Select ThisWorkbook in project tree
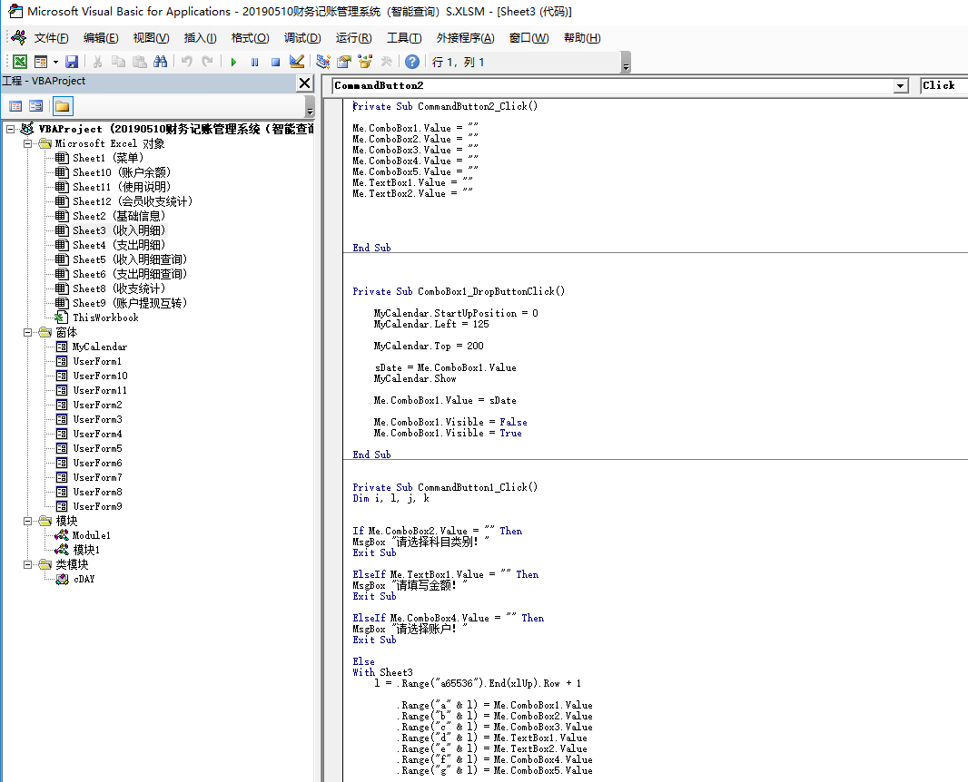Image resolution: width=968 pixels, height=782 pixels. click(105, 318)
